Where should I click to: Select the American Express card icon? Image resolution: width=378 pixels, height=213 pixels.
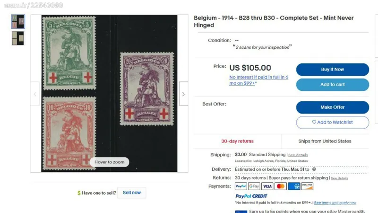[x=294, y=186]
